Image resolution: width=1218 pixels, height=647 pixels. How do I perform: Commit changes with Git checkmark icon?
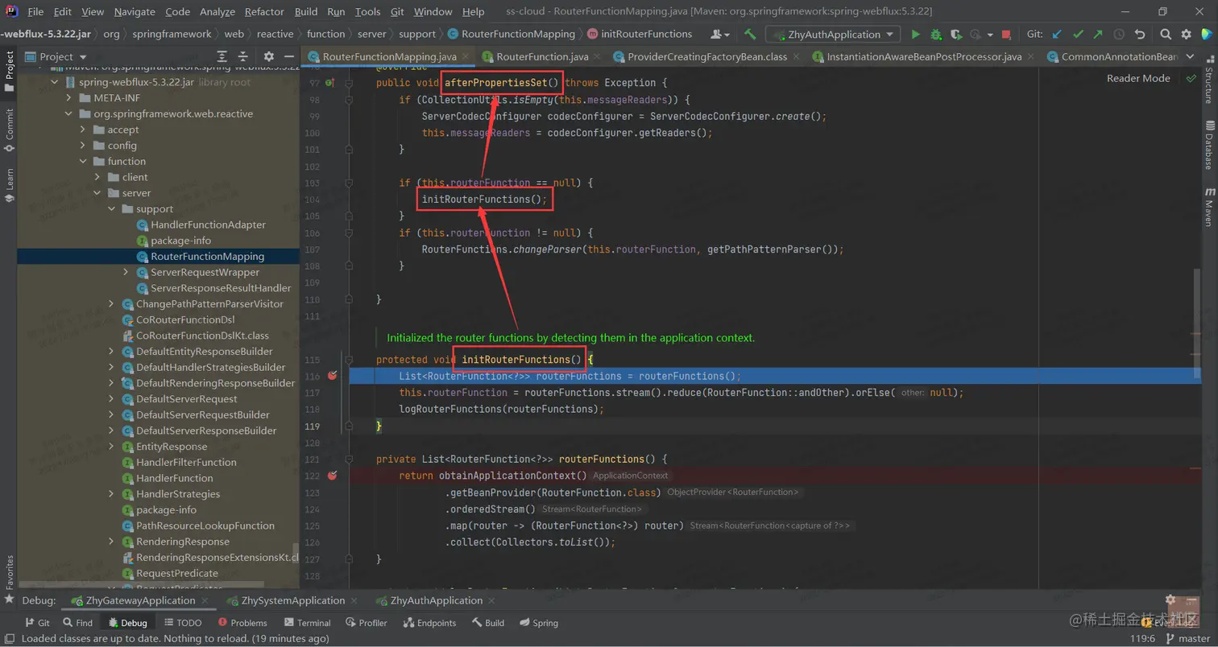tap(1078, 35)
